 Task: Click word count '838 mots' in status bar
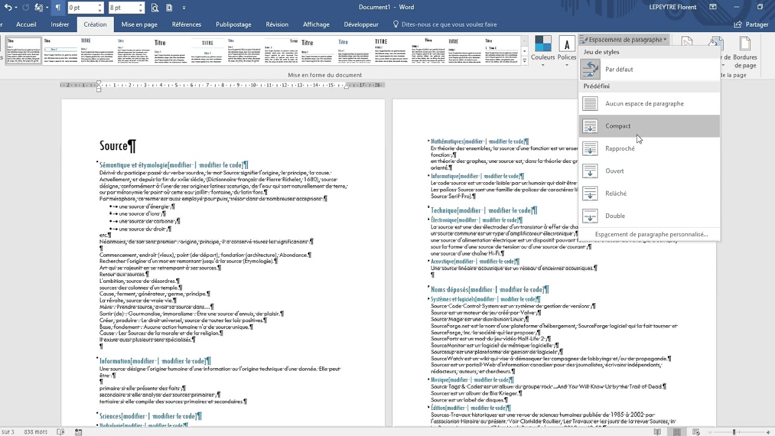click(x=37, y=432)
